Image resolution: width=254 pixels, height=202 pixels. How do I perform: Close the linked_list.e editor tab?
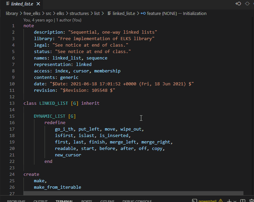click(x=38, y=4)
